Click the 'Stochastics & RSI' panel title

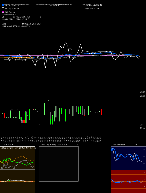tap(125, 144)
